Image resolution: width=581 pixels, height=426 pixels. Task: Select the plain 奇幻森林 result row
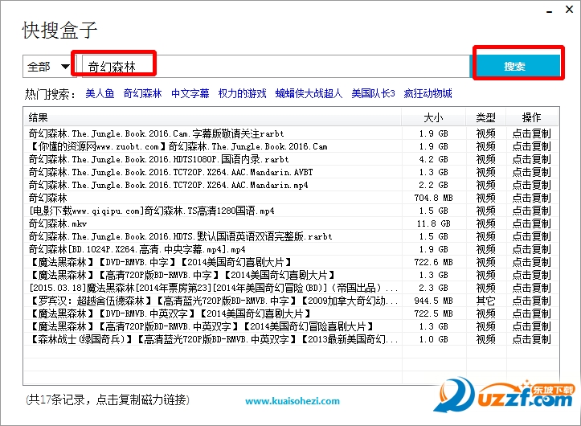click(47, 198)
